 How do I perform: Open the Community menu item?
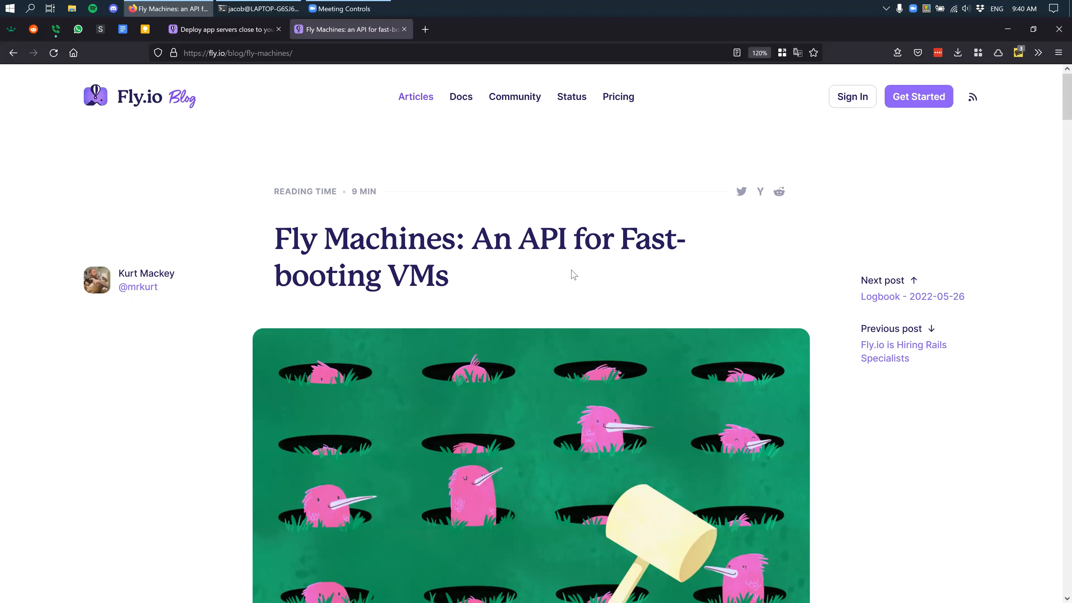click(x=514, y=96)
